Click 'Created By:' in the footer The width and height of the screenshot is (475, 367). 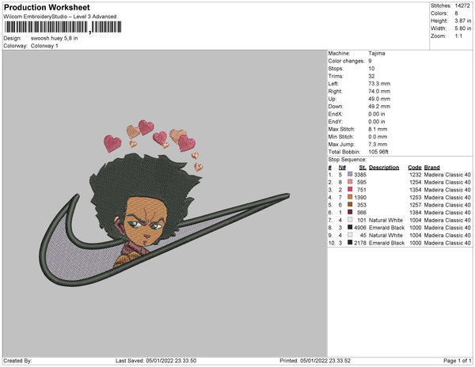[17, 361]
